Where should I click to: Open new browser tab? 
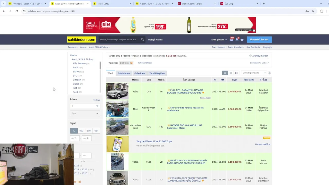click(264, 4)
